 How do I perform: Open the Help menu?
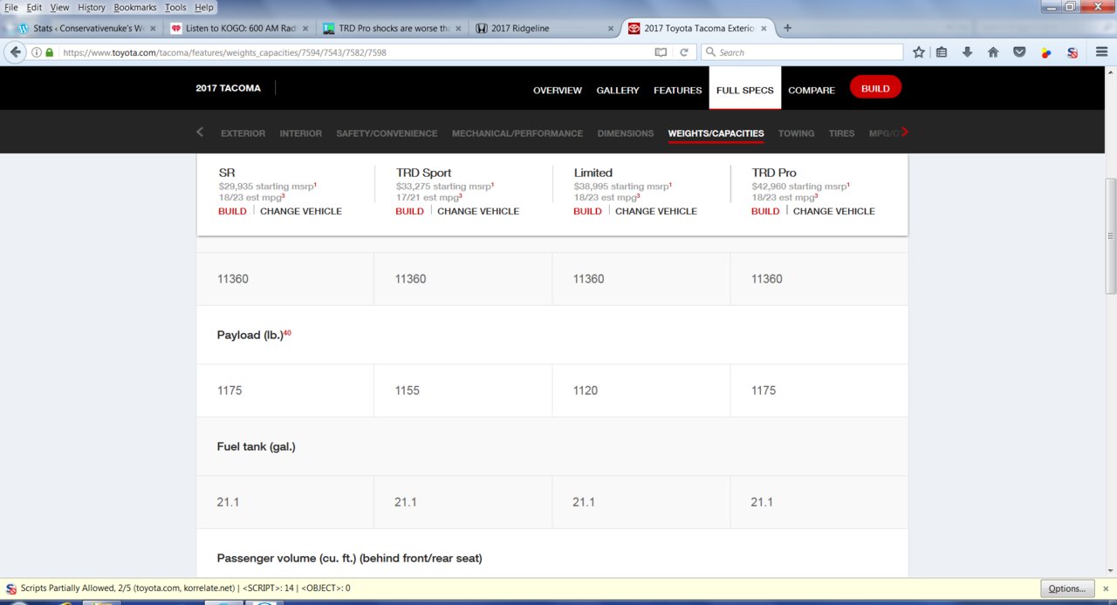(204, 7)
